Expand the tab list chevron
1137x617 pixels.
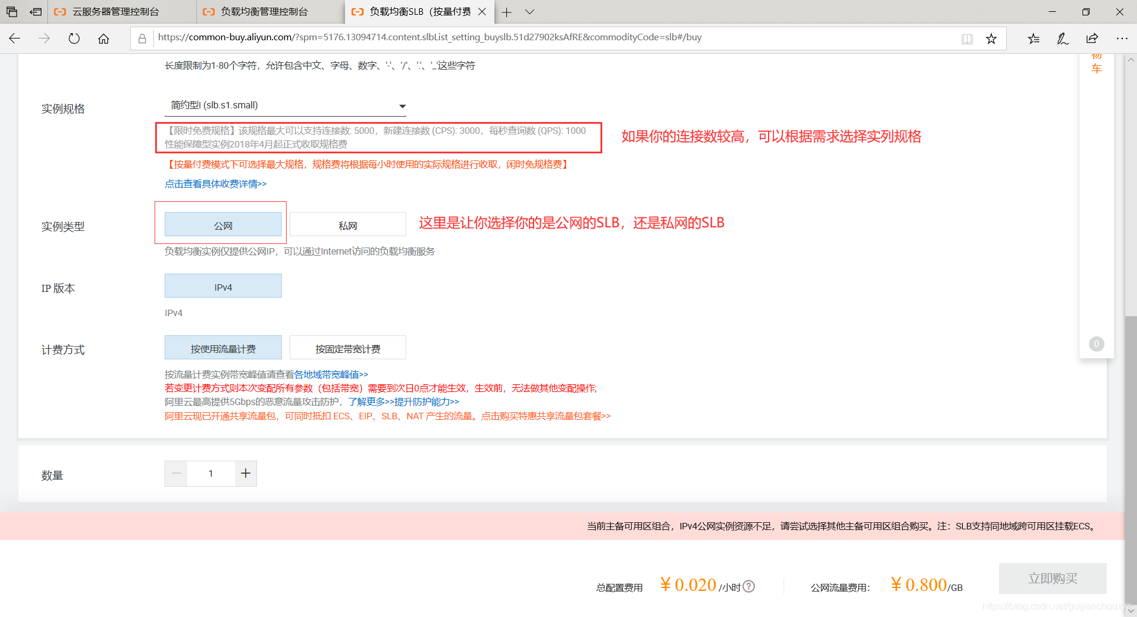530,12
